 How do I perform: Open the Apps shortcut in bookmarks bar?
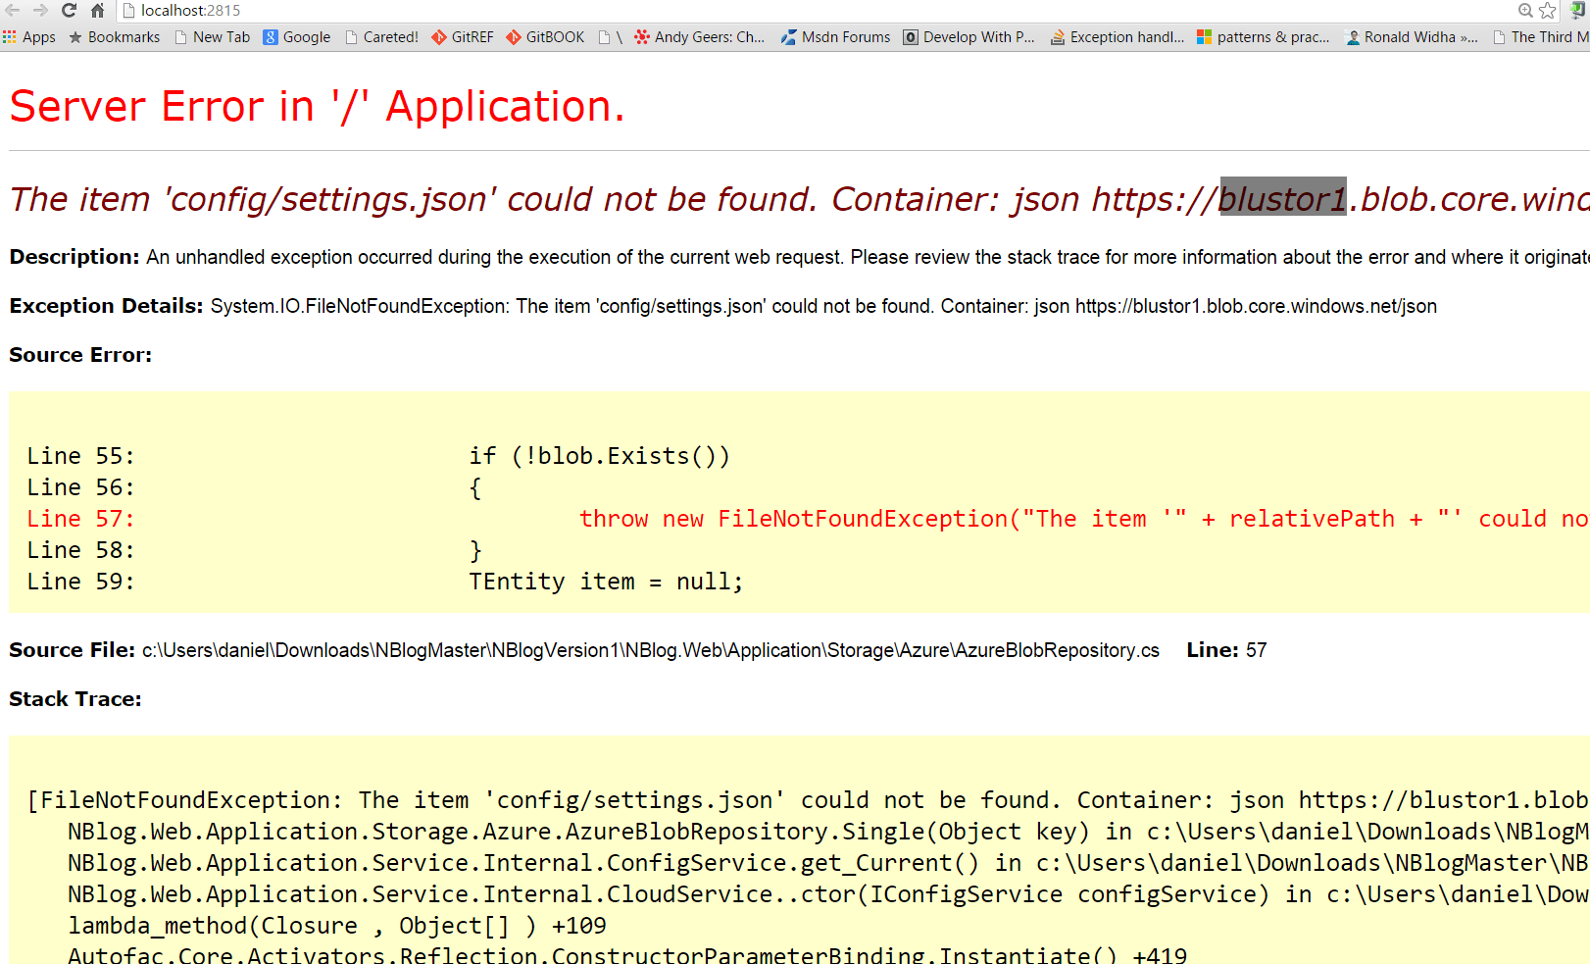29,37
